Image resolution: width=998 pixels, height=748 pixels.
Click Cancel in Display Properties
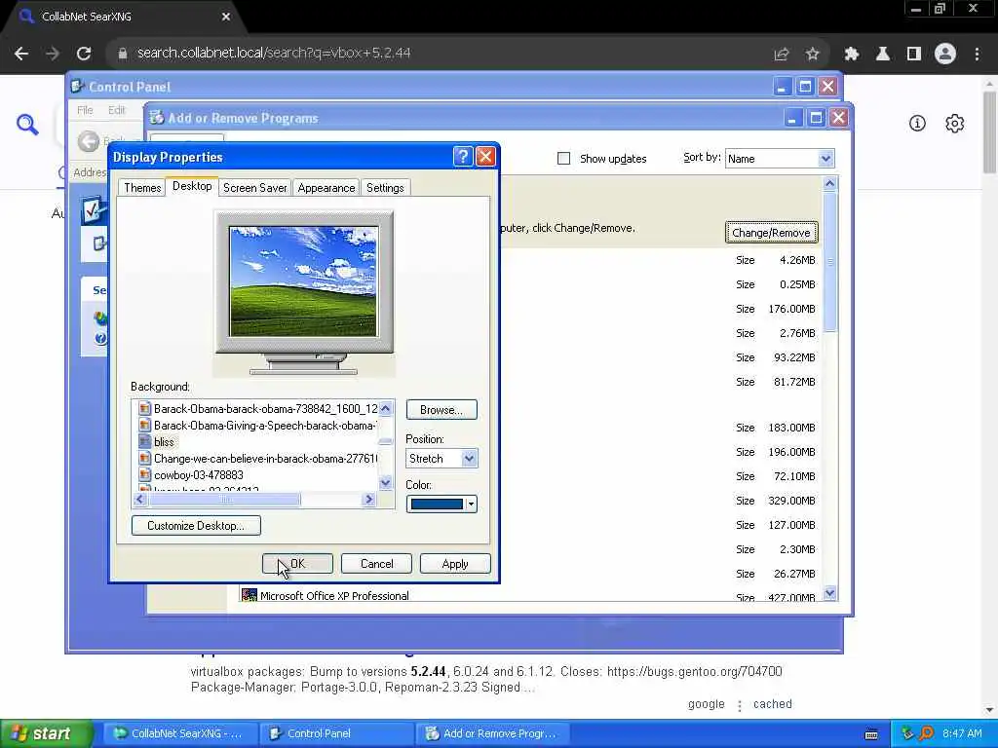(x=376, y=564)
